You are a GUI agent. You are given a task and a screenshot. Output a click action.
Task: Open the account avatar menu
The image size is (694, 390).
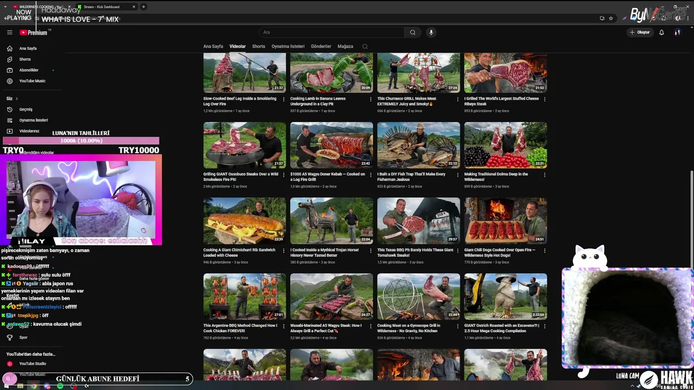tap(677, 32)
